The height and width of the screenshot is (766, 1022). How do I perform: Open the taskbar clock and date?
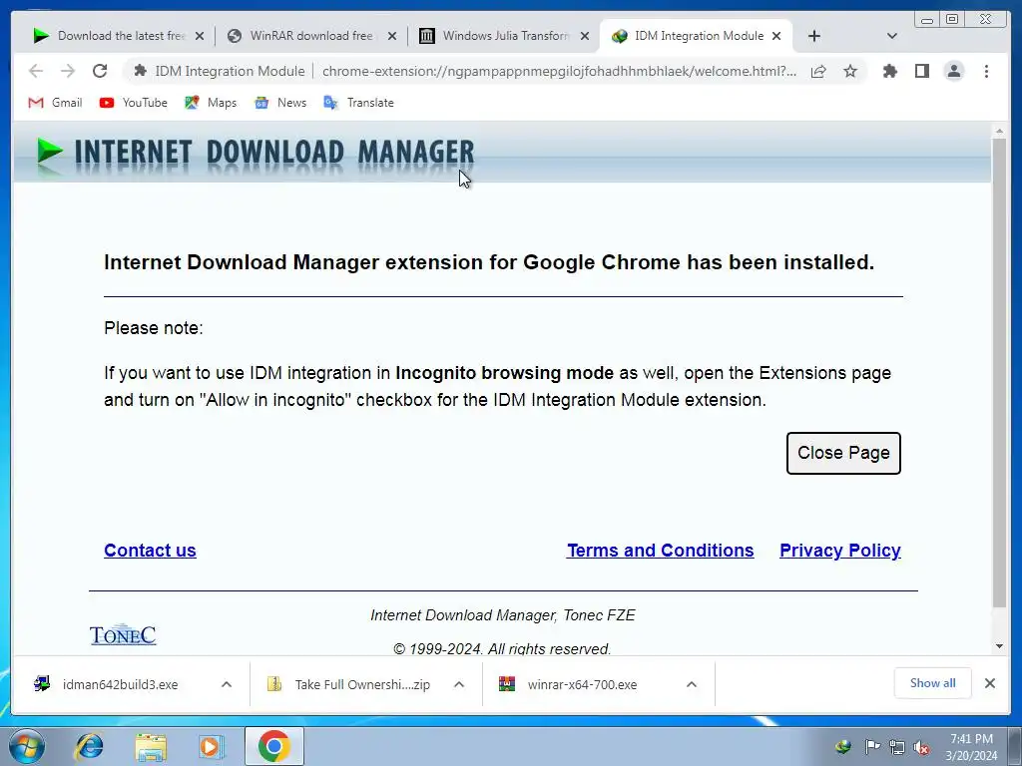(971, 747)
